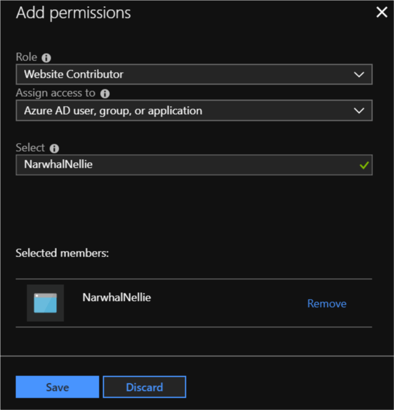Image resolution: width=394 pixels, height=410 pixels.
Task: Discard the permission changes
Action: coord(145,387)
